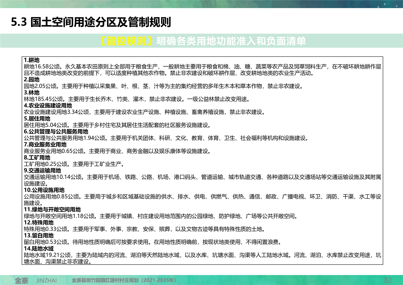Click the yellow 【管控规则】 banner label
The height and width of the screenshot is (285, 403).
pos(126,41)
